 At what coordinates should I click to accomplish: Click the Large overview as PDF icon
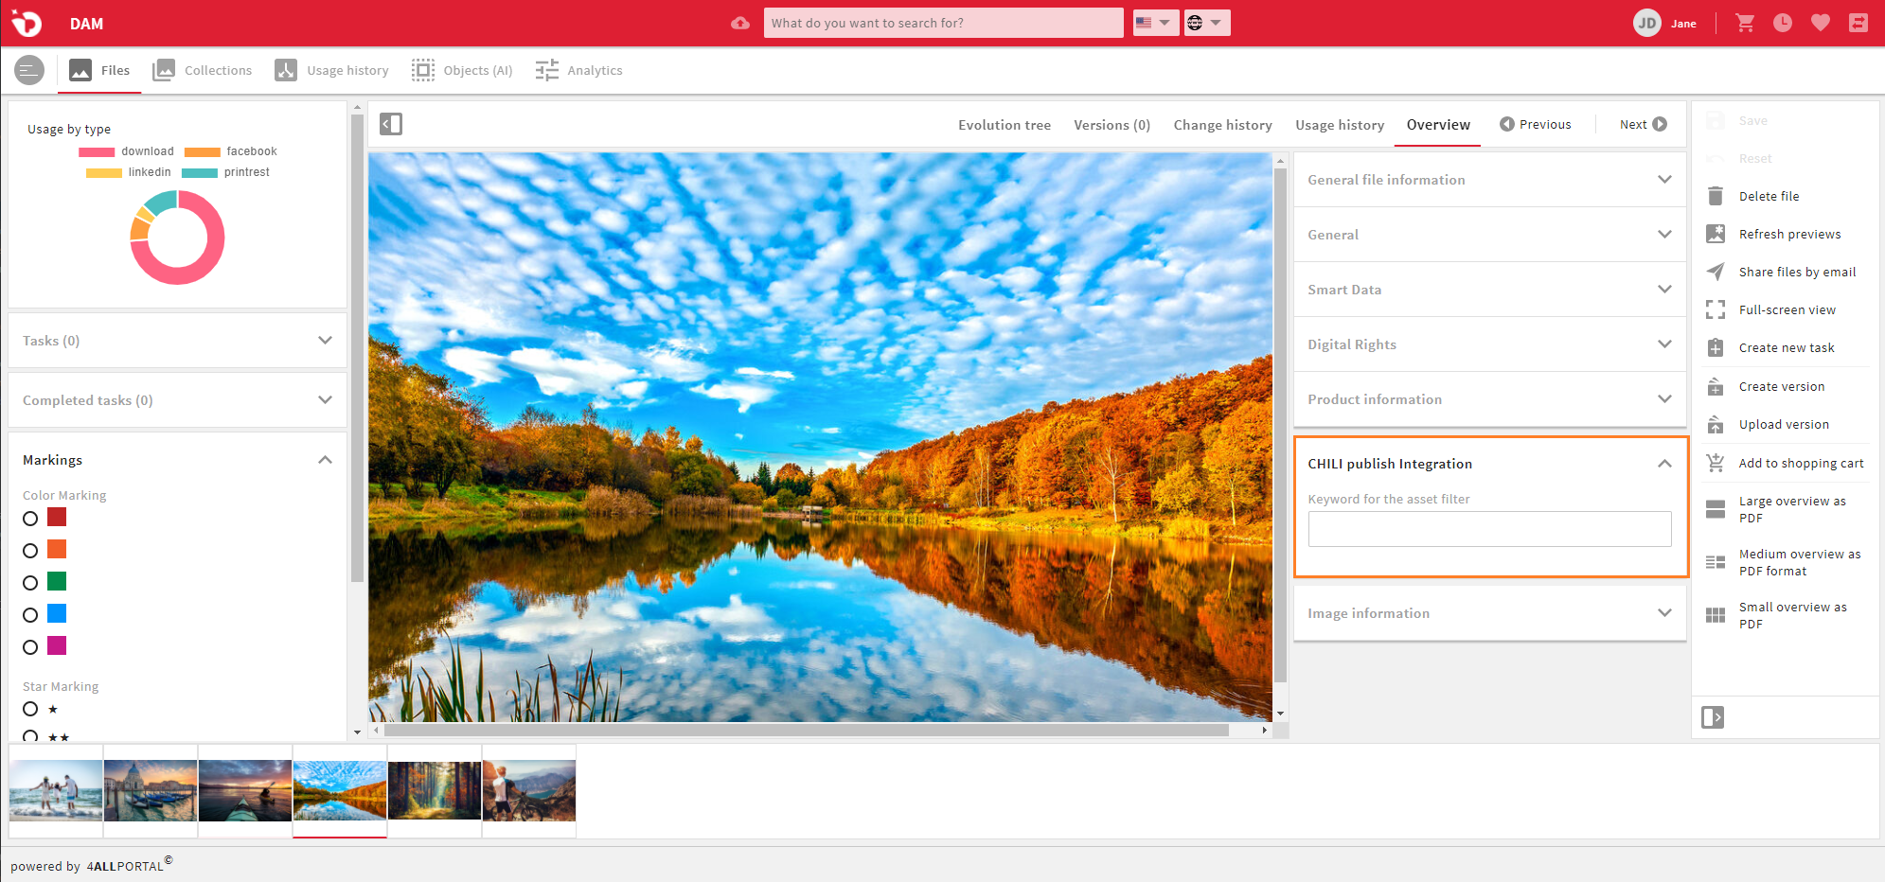(1716, 509)
